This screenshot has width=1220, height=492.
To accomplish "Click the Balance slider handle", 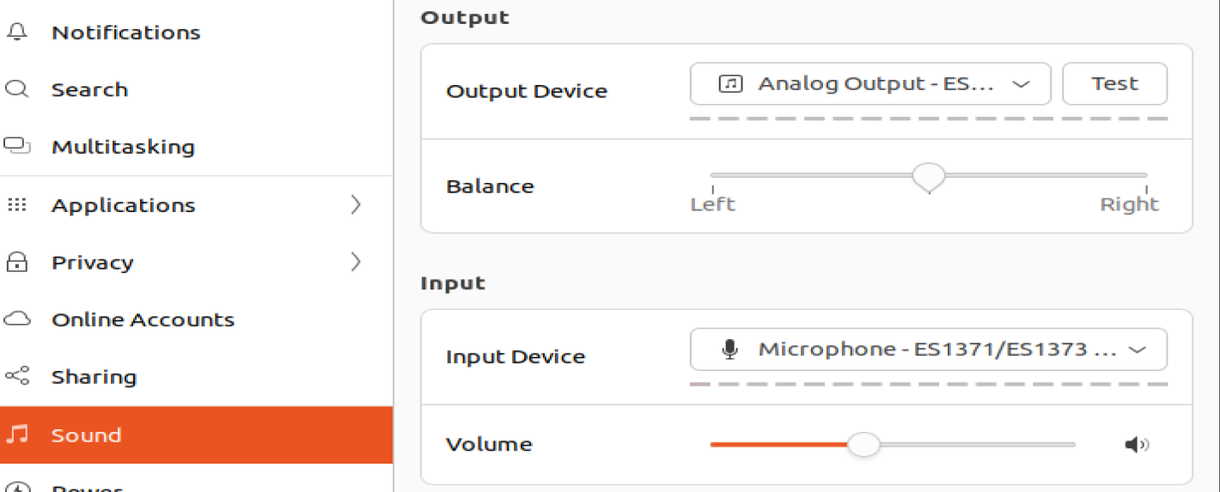I will pos(929,178).
